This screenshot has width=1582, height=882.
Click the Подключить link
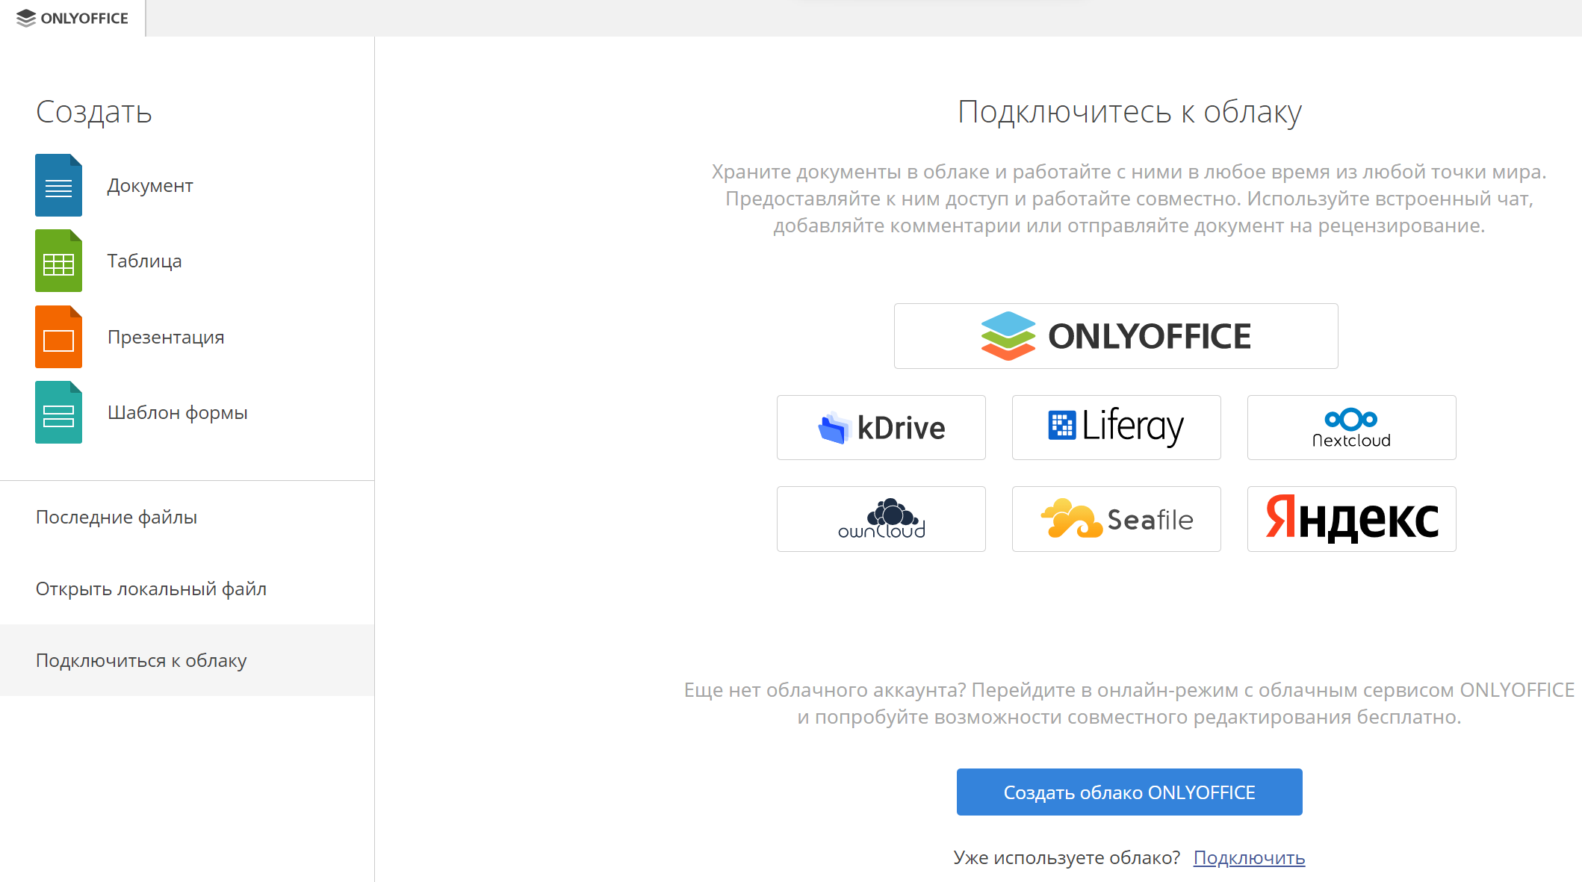point(1249,857)
